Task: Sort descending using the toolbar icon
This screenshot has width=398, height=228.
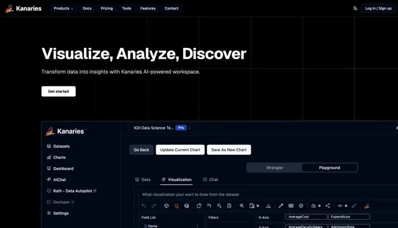Action: [219, 206]
